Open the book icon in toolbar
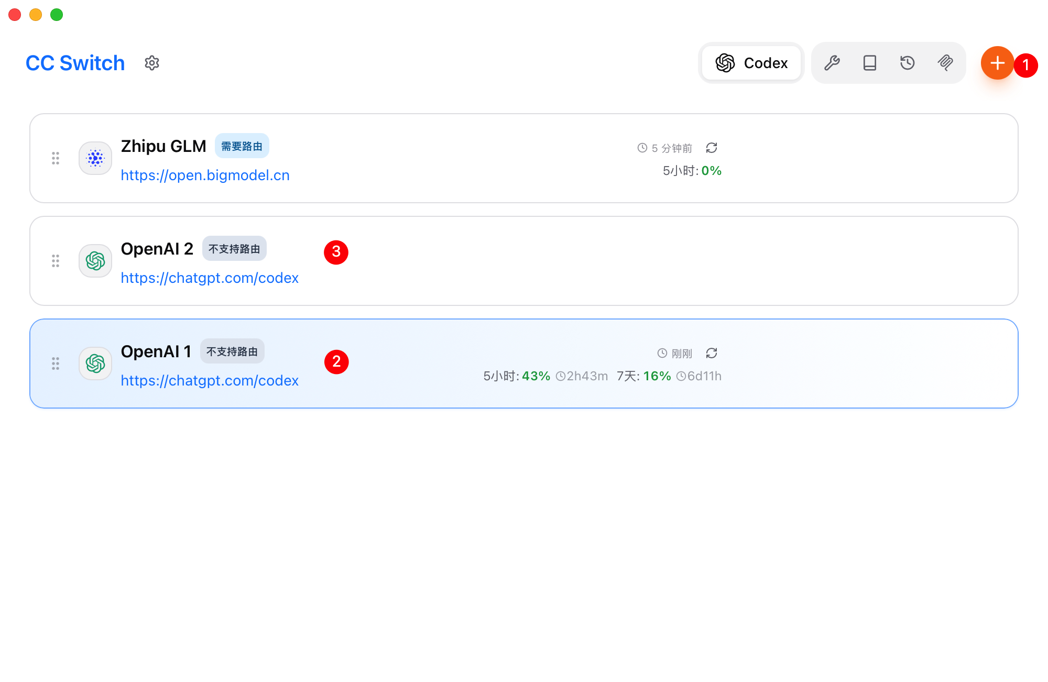Image resolution: width=1048 pixels, height=682 pixels. (x=870, y=63)
